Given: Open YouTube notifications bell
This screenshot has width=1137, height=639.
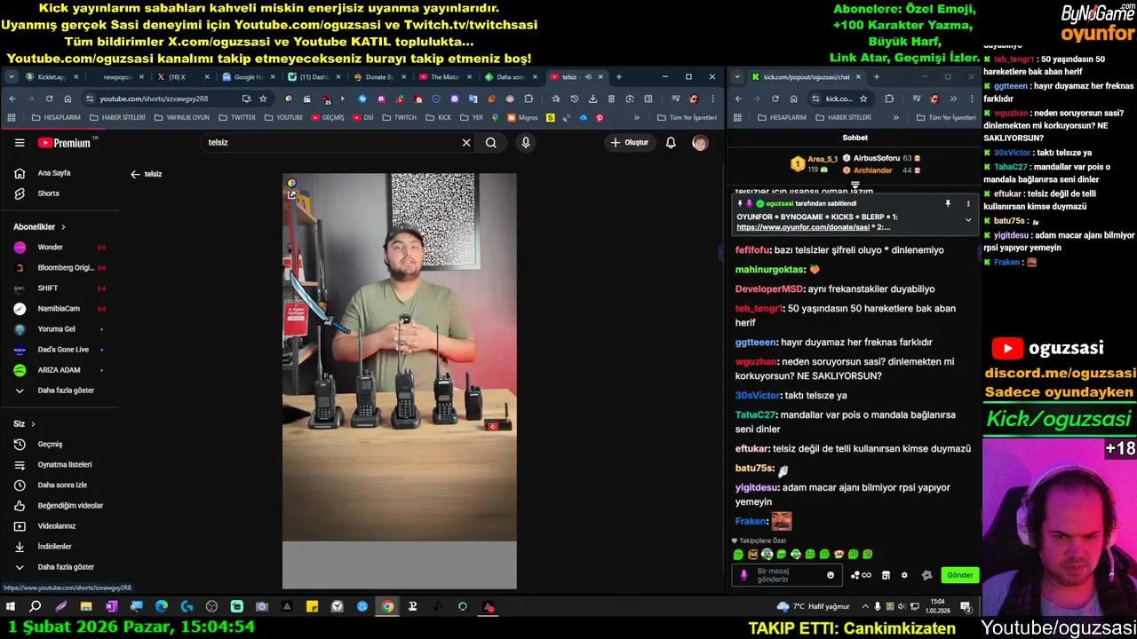Looking at the screenshot, I should point(671,143).
